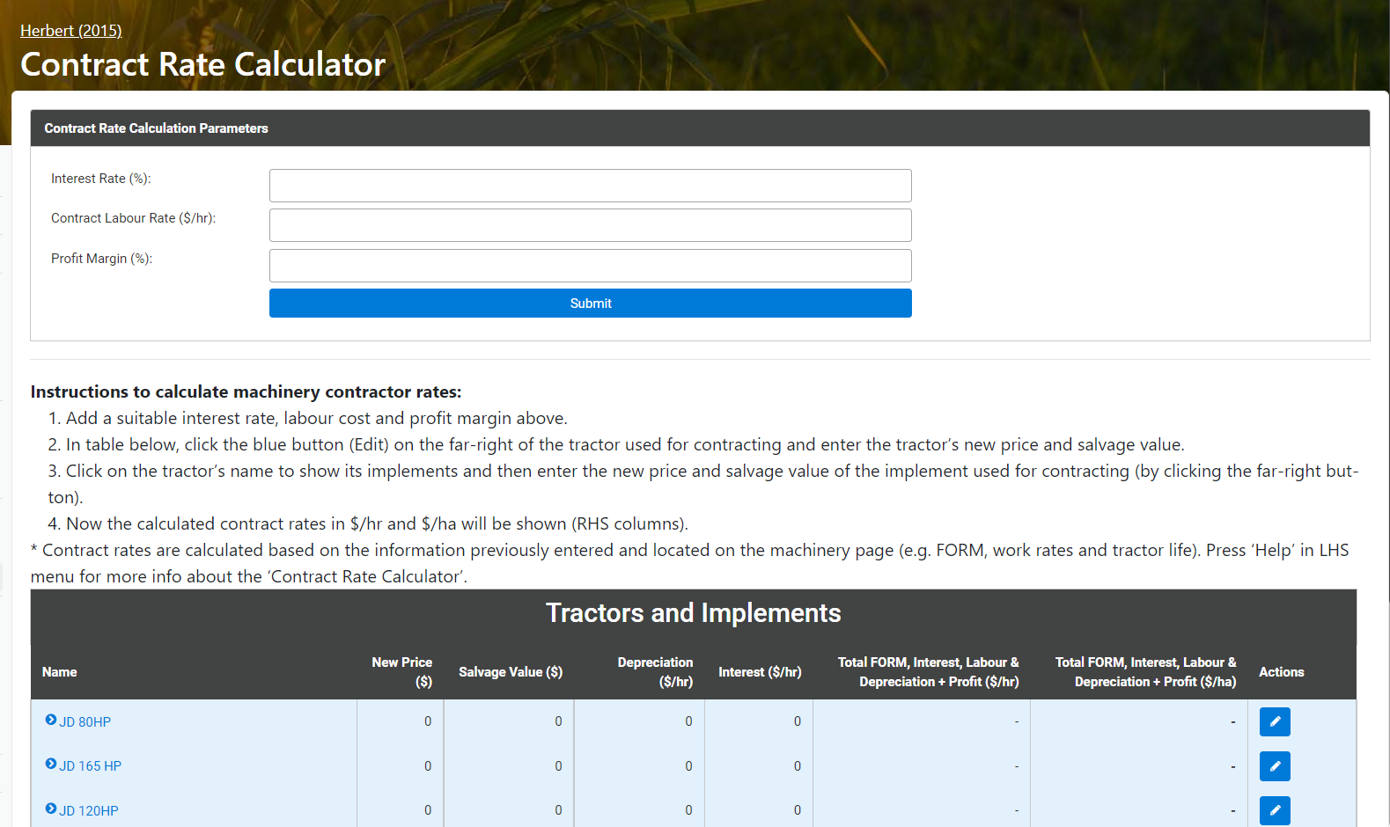Focus the Interest Rate (%) input field
Screen dimensions: 1390x827
[590, 186]
